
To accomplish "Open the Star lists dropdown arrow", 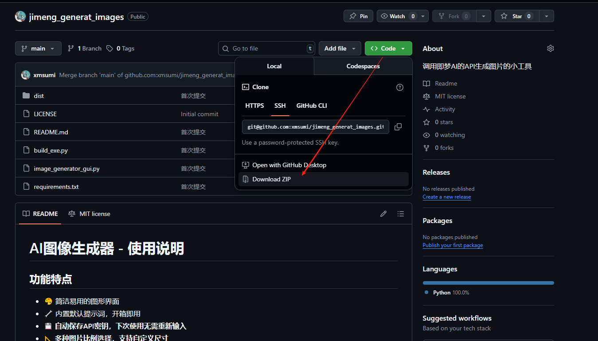I will click(547, 16).
